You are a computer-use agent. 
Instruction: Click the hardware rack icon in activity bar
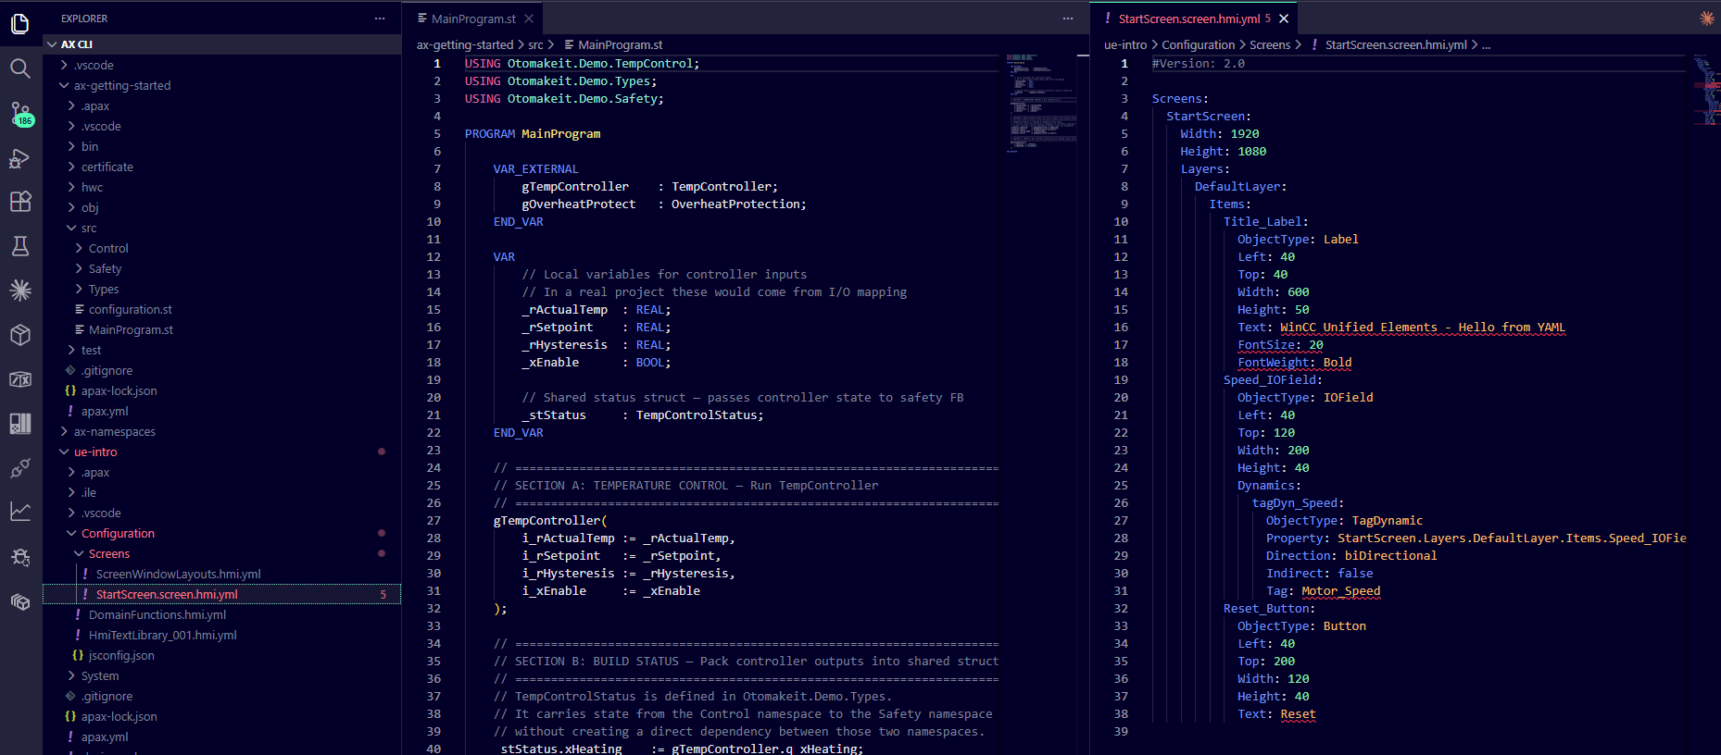click(20, 424)
